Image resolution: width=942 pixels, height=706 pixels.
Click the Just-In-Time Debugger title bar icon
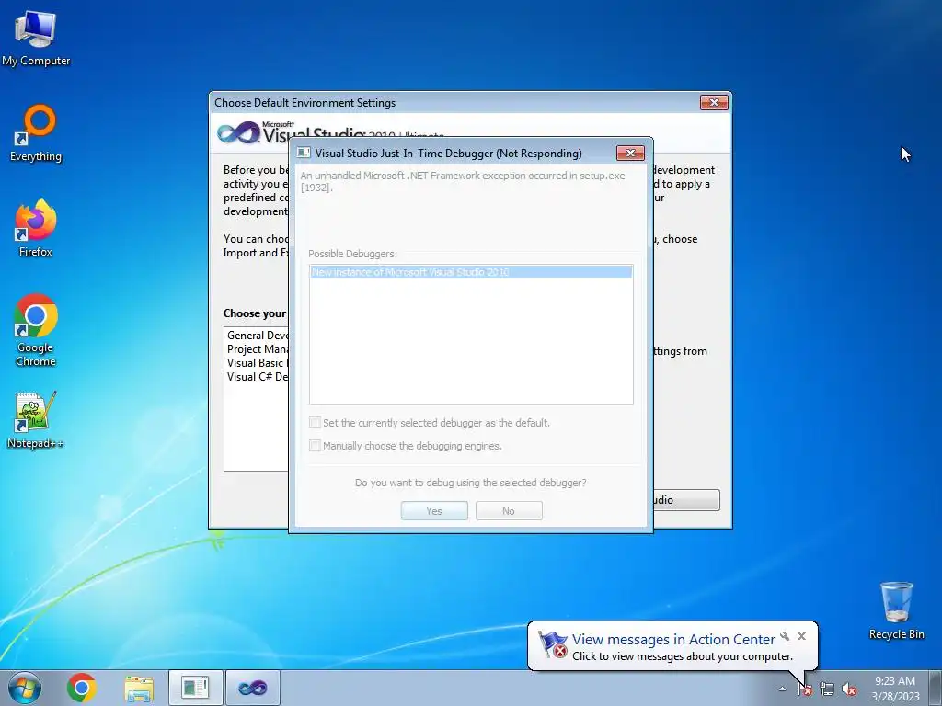pyautogui.click(x=304, y=154)
